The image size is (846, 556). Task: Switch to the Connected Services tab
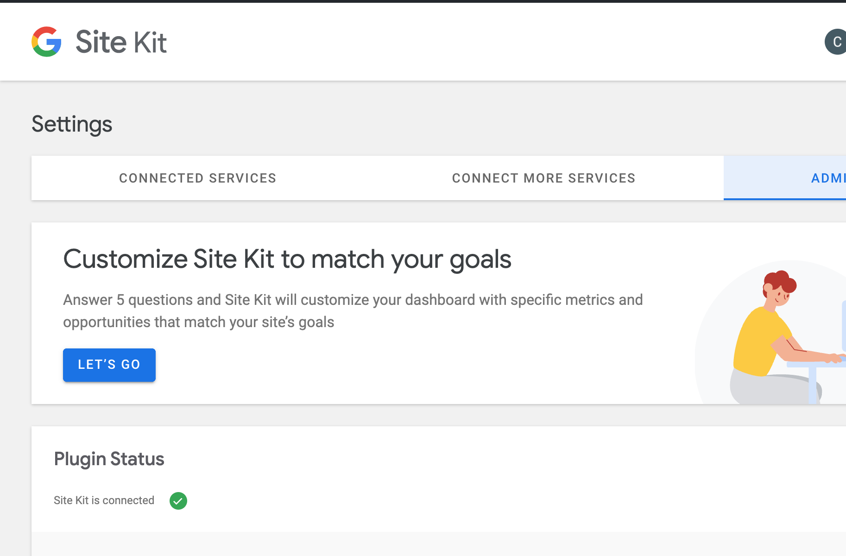point(197,178)
